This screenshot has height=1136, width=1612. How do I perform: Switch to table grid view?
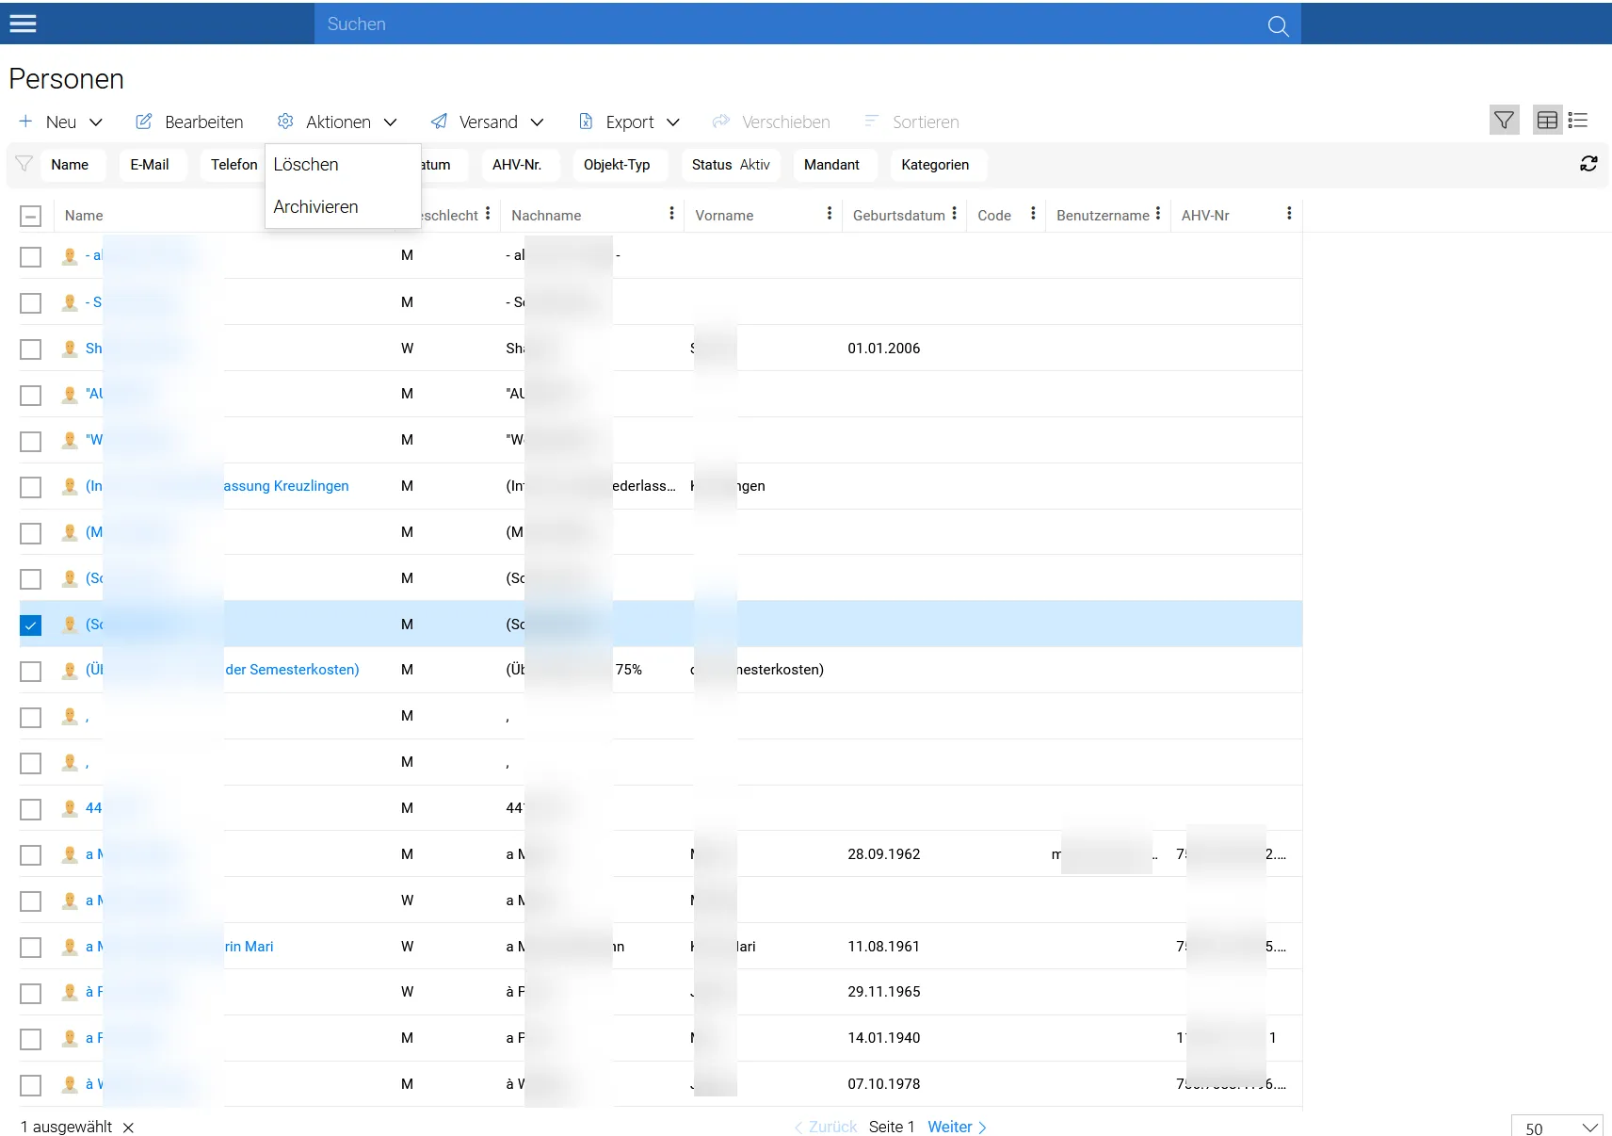tap(1547, 121)
